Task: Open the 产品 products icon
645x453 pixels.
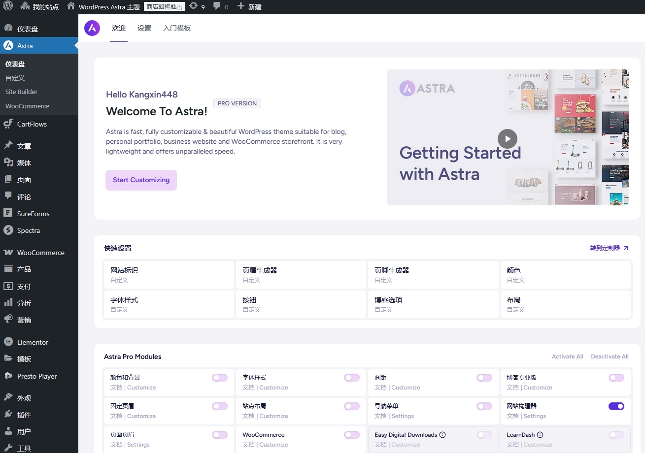Action: click(x=8, y=269)
